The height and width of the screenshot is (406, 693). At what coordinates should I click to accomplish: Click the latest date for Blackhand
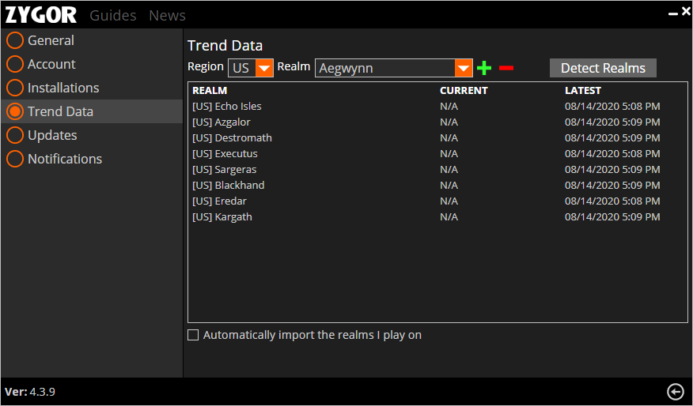click(612, 186)
